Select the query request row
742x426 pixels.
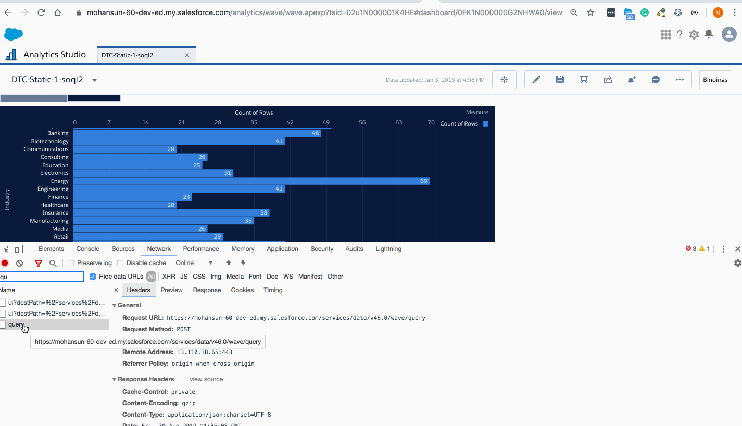(54, 324)
